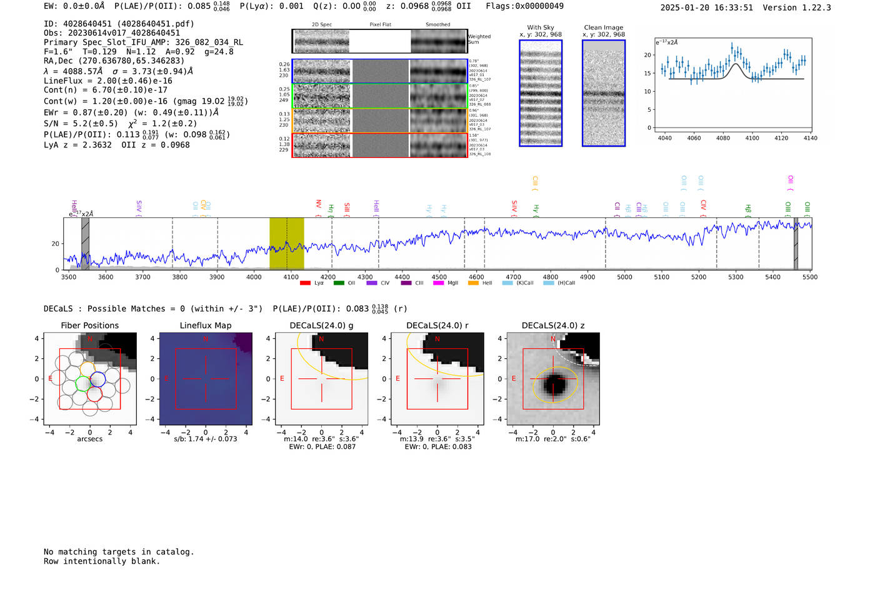The width and height of the screenshot is (875, 595).
Task: Click the magenta OII marker near 5450 Å
Action: [791, 183]
